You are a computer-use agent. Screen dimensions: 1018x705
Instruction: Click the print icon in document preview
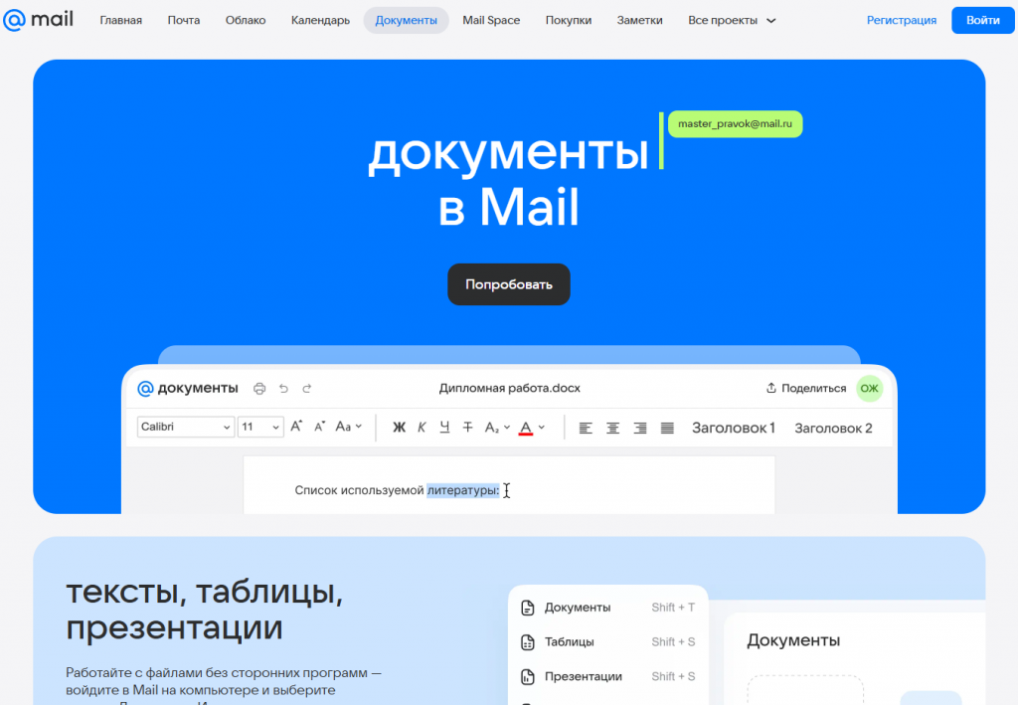[259, 388]
